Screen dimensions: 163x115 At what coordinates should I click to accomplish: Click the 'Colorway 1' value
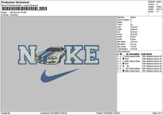(14, 15)
